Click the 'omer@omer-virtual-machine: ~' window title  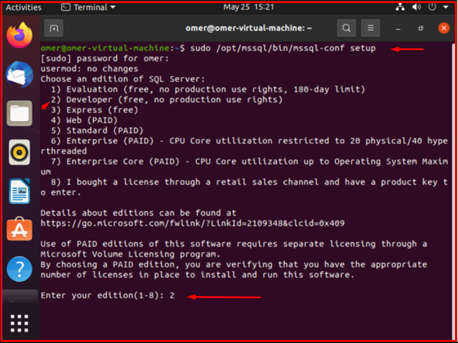click(x=248, y=28)
